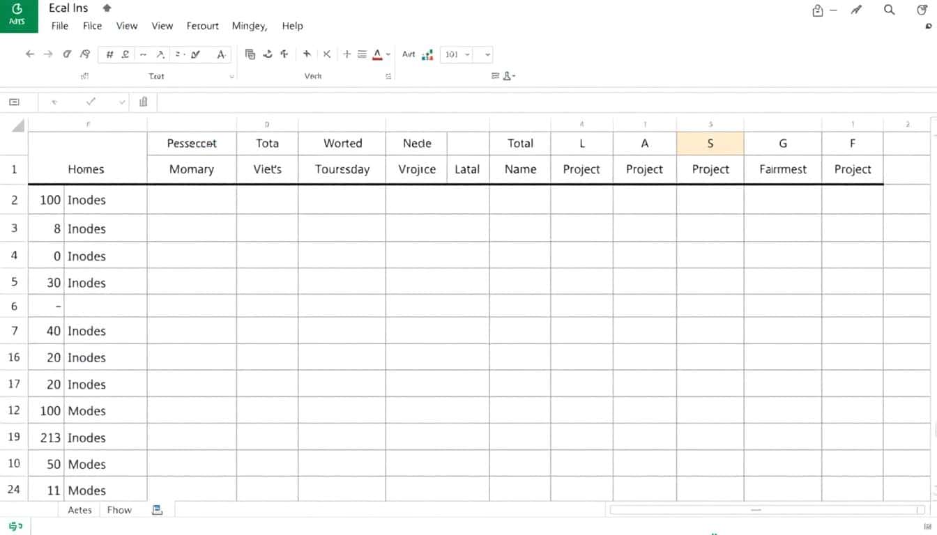Click the small dark icon below circular icon
The height and width of the screenshot is (535, 937).
pos(928,26)
